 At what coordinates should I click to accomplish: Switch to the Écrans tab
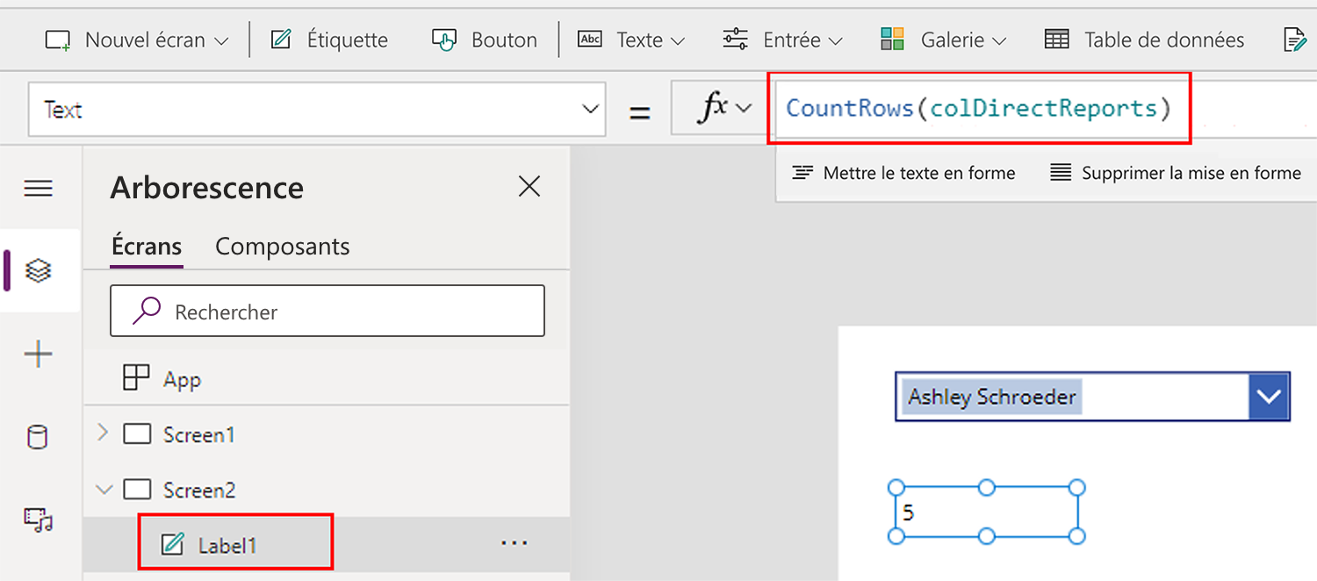pos(146,246)
